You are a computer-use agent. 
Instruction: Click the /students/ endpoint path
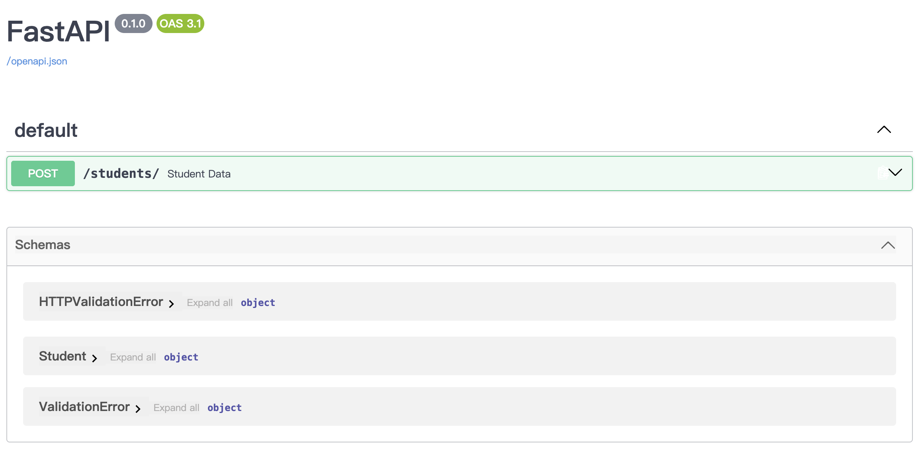coord(121,173)
